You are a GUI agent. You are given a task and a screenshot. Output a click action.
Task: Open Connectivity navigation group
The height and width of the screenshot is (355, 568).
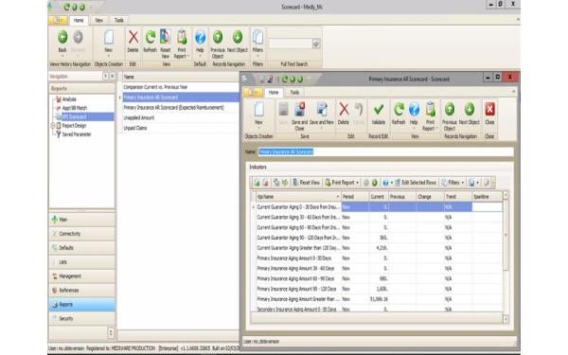tap(81, 234)
